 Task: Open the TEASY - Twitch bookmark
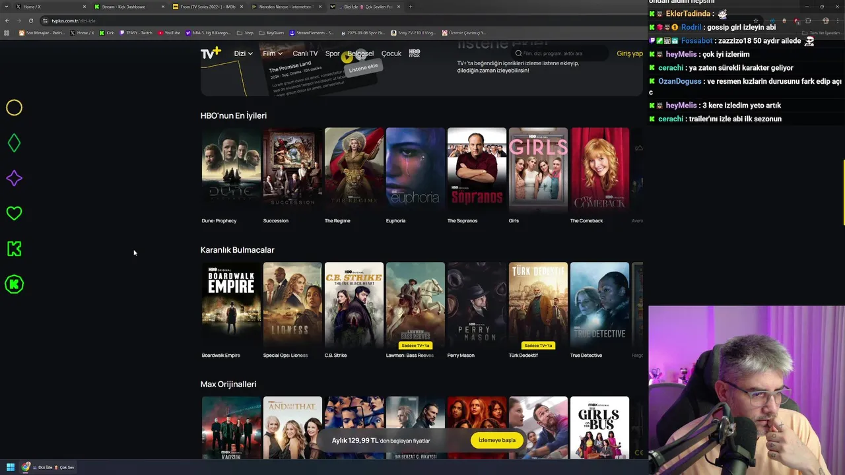(136, 32)
